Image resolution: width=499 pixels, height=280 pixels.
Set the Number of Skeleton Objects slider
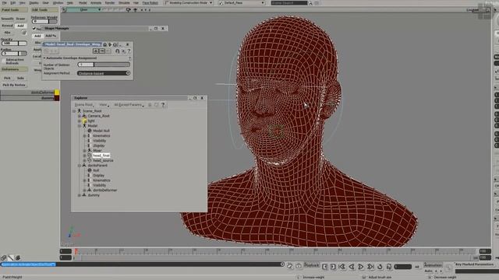coord(104,65)
